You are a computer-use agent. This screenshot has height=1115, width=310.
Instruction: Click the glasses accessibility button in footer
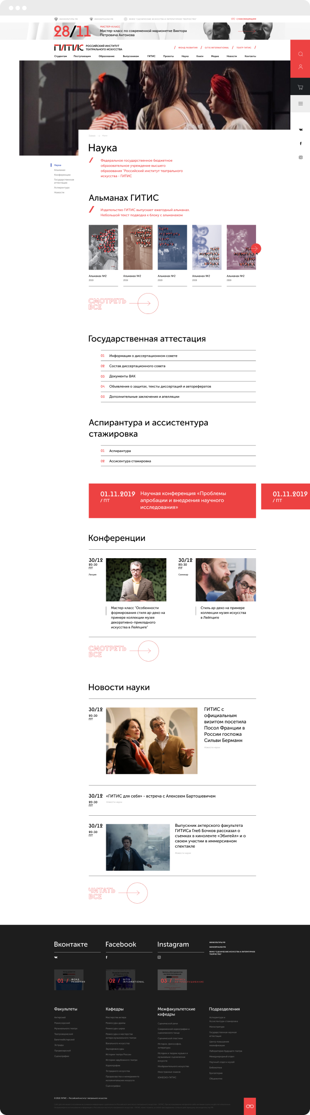[x=250, y=1106]
